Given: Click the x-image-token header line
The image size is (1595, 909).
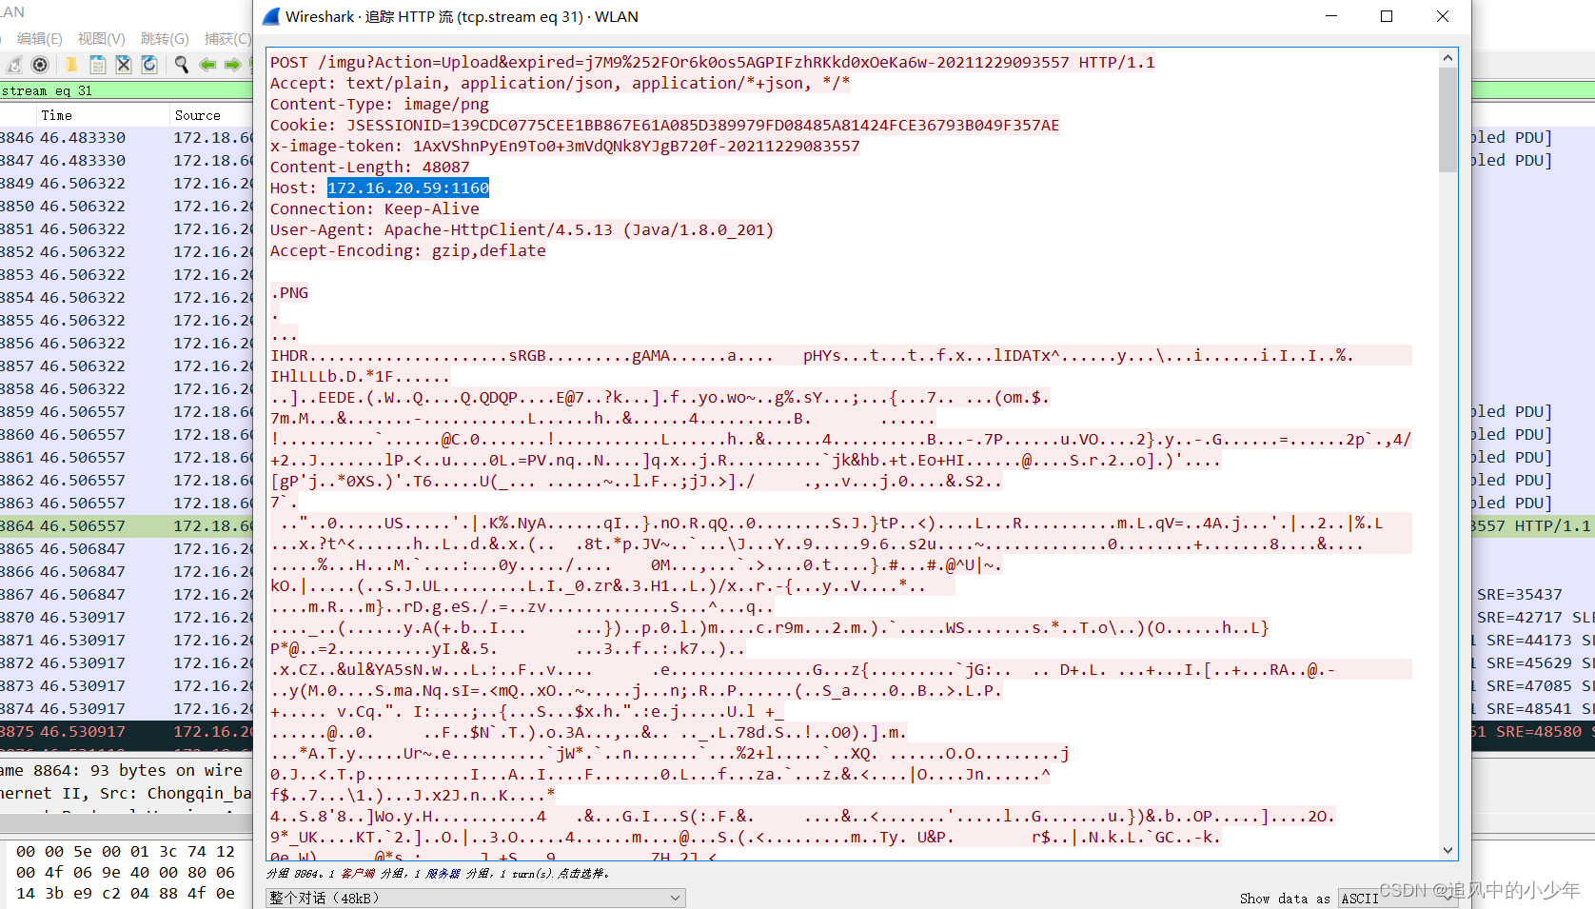Looking at the screenshot, I should click(564, 146).
